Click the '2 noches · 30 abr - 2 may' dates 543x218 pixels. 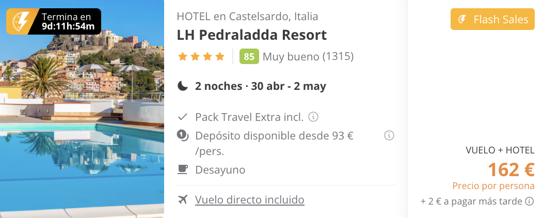tap(261, 86)
